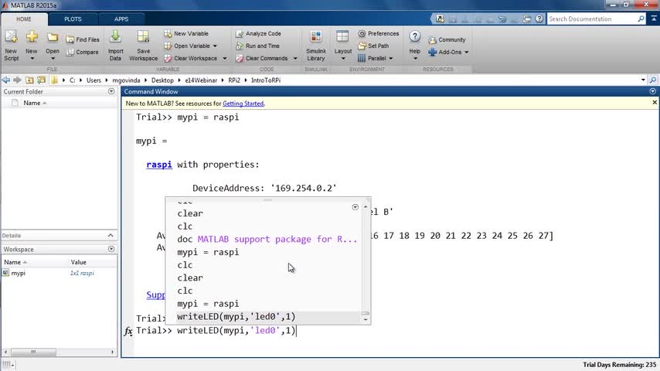Select 'Desktop' in the address path
The width and height of the screenshot is (660, 371).
pos(162,80)
